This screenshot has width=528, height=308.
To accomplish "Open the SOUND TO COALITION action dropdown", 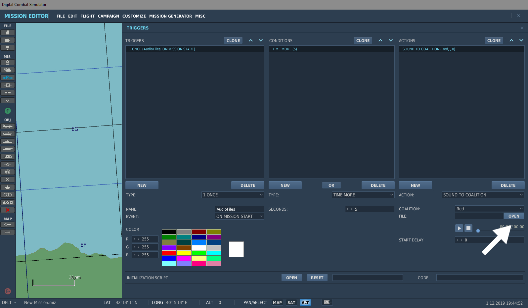I will (483, 195).
